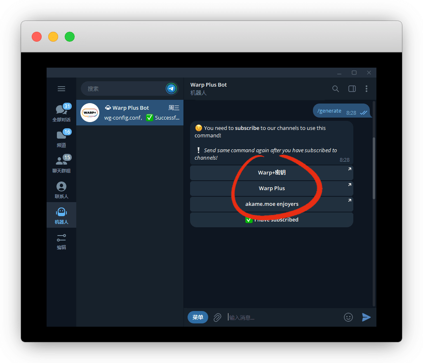Open the 菜单 bot menu button
Image resolution: width=423 pixels, height=363 pixels.
point(198,317)
